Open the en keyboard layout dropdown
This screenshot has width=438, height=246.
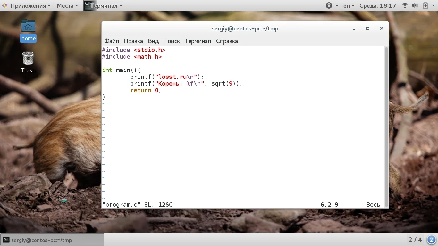pos(349,6)
